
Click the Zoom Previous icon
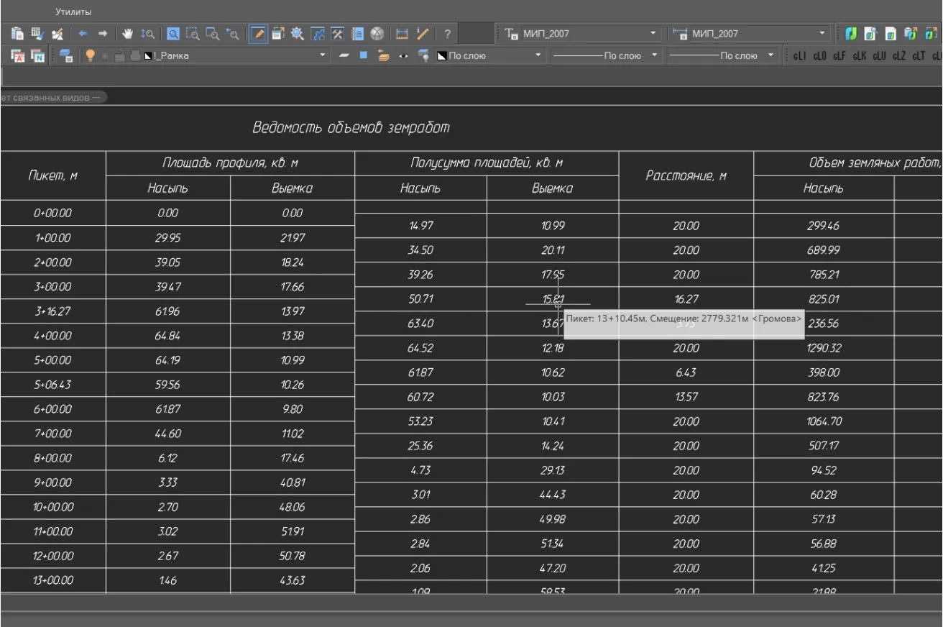tap(232, 34)
